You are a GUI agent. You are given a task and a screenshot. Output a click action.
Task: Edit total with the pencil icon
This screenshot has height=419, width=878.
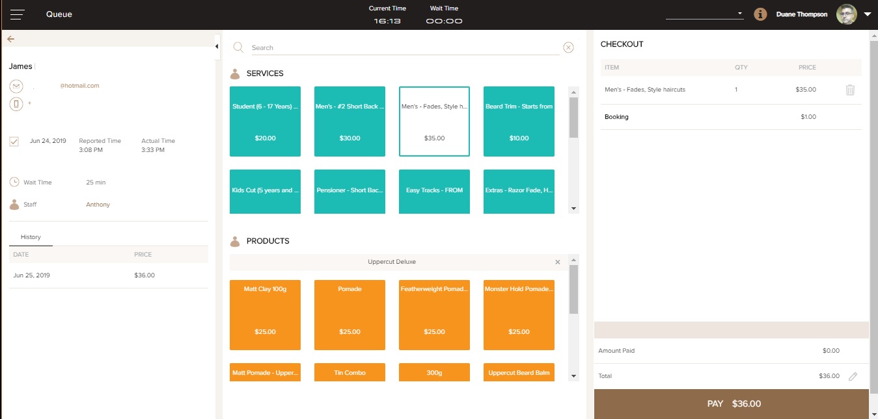tap(853, 376)
